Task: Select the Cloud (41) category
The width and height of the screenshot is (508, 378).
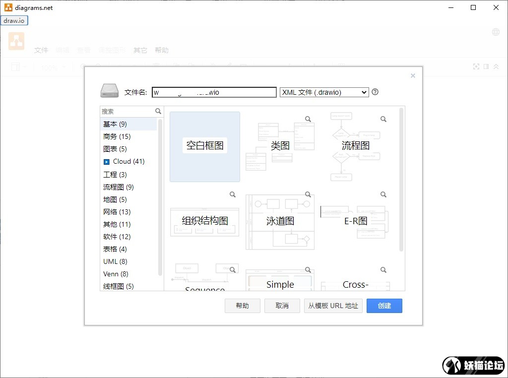Action: click(x=128, y=161)
